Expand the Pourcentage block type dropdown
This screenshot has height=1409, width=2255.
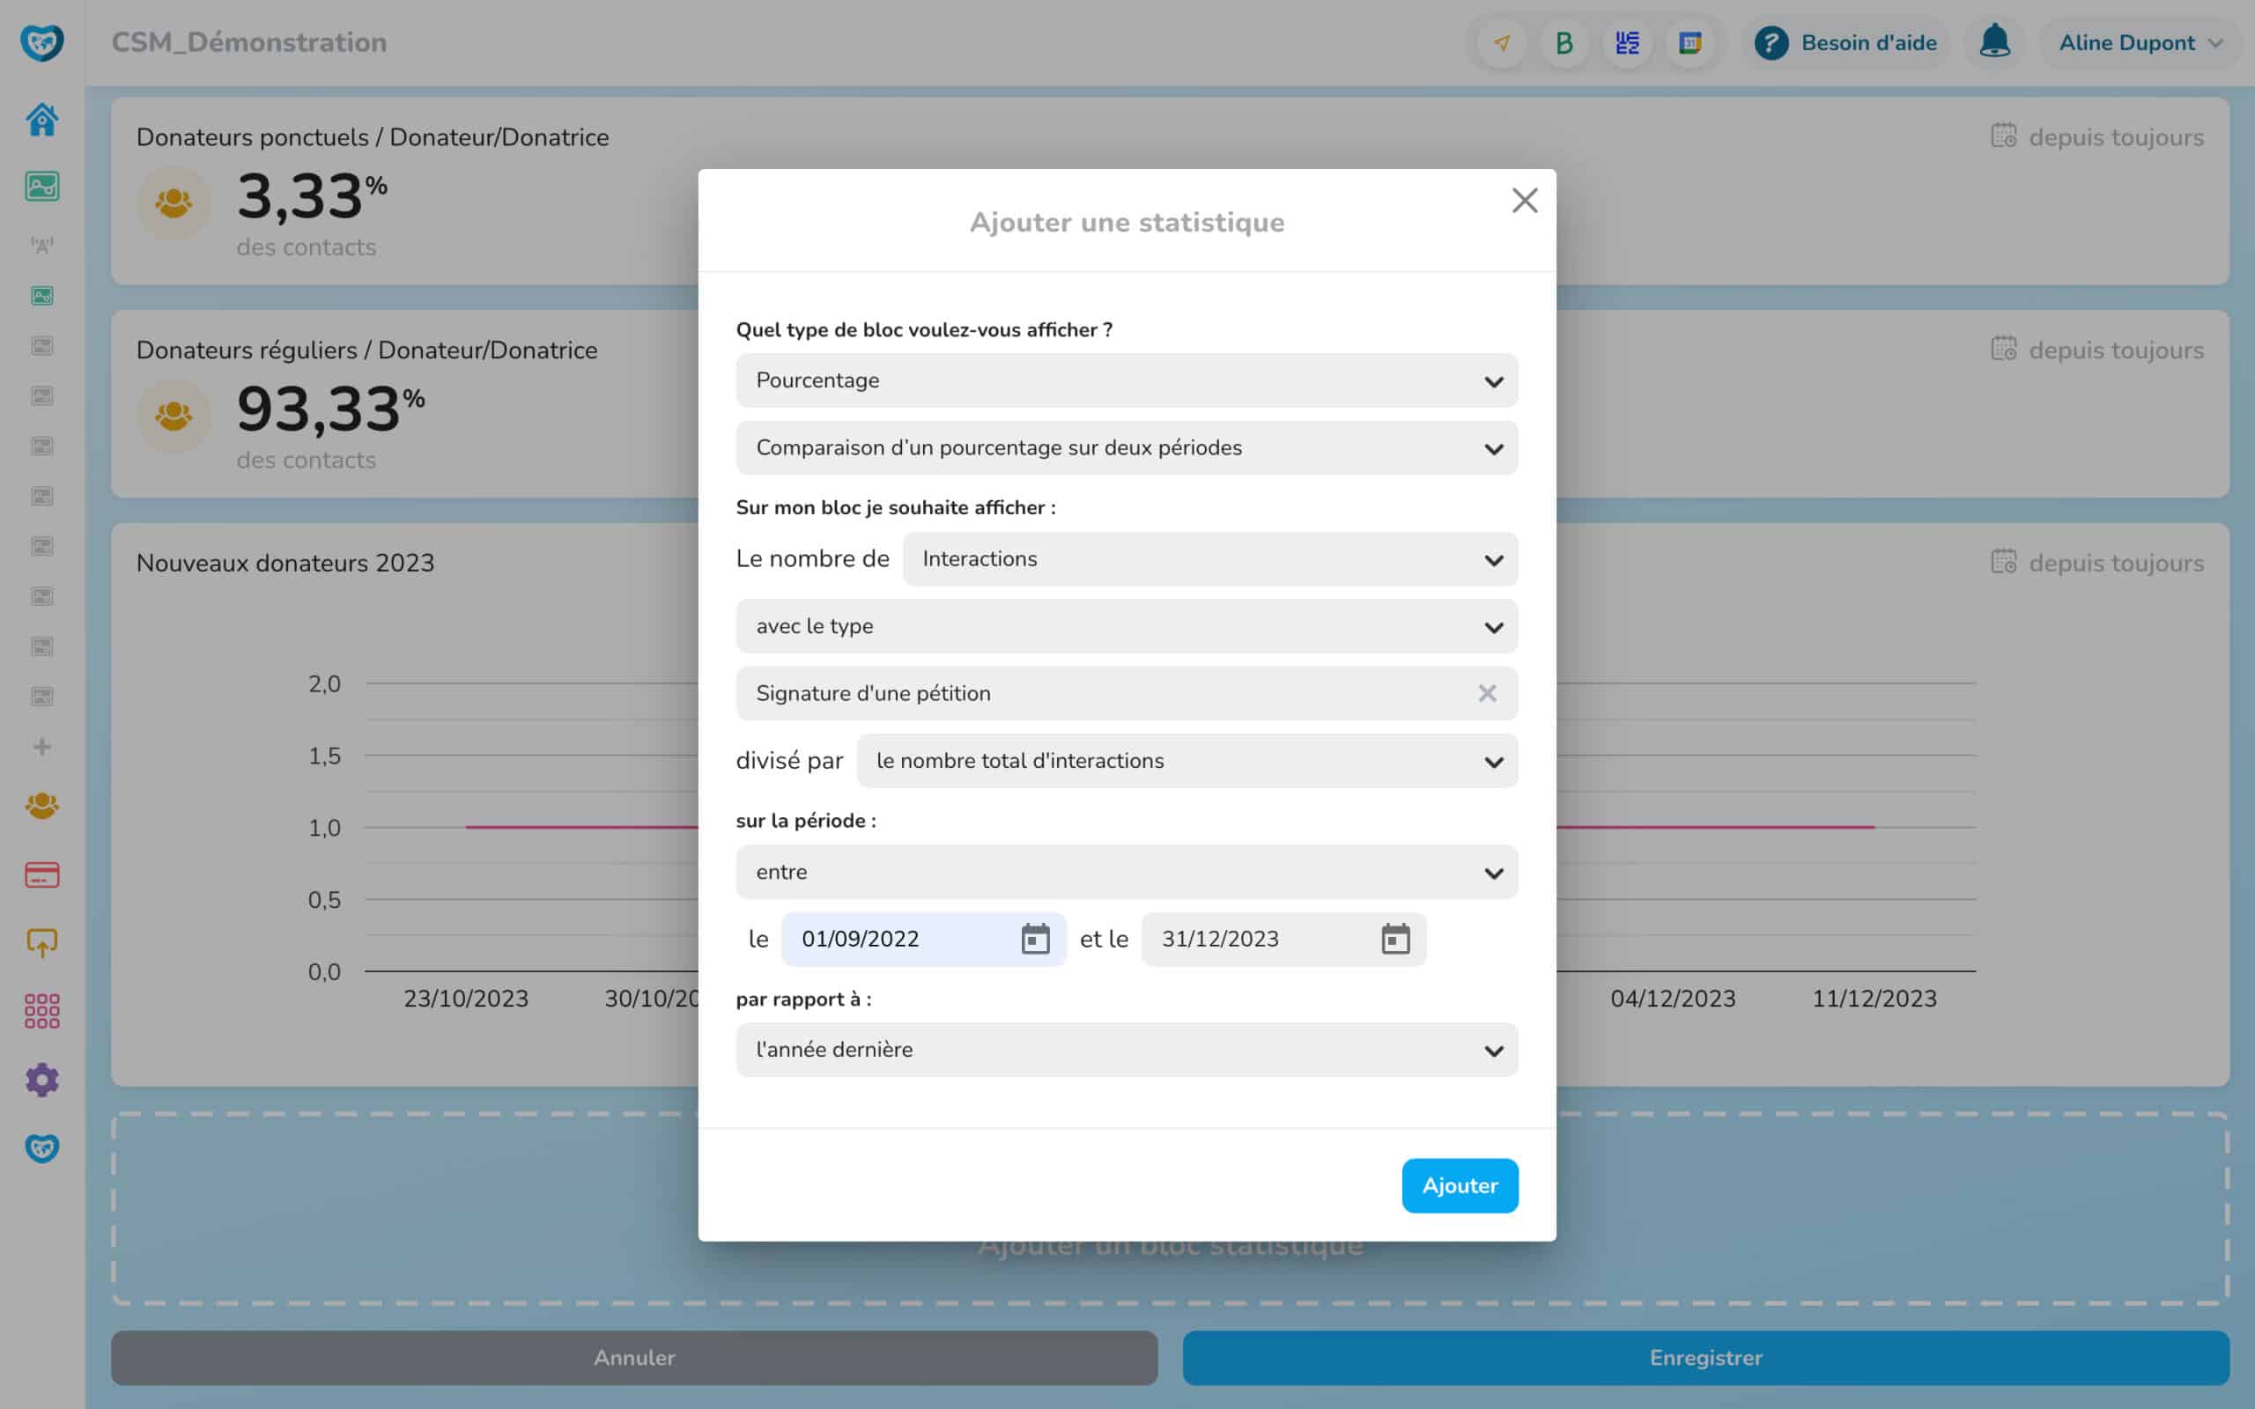coord(1127,380)
